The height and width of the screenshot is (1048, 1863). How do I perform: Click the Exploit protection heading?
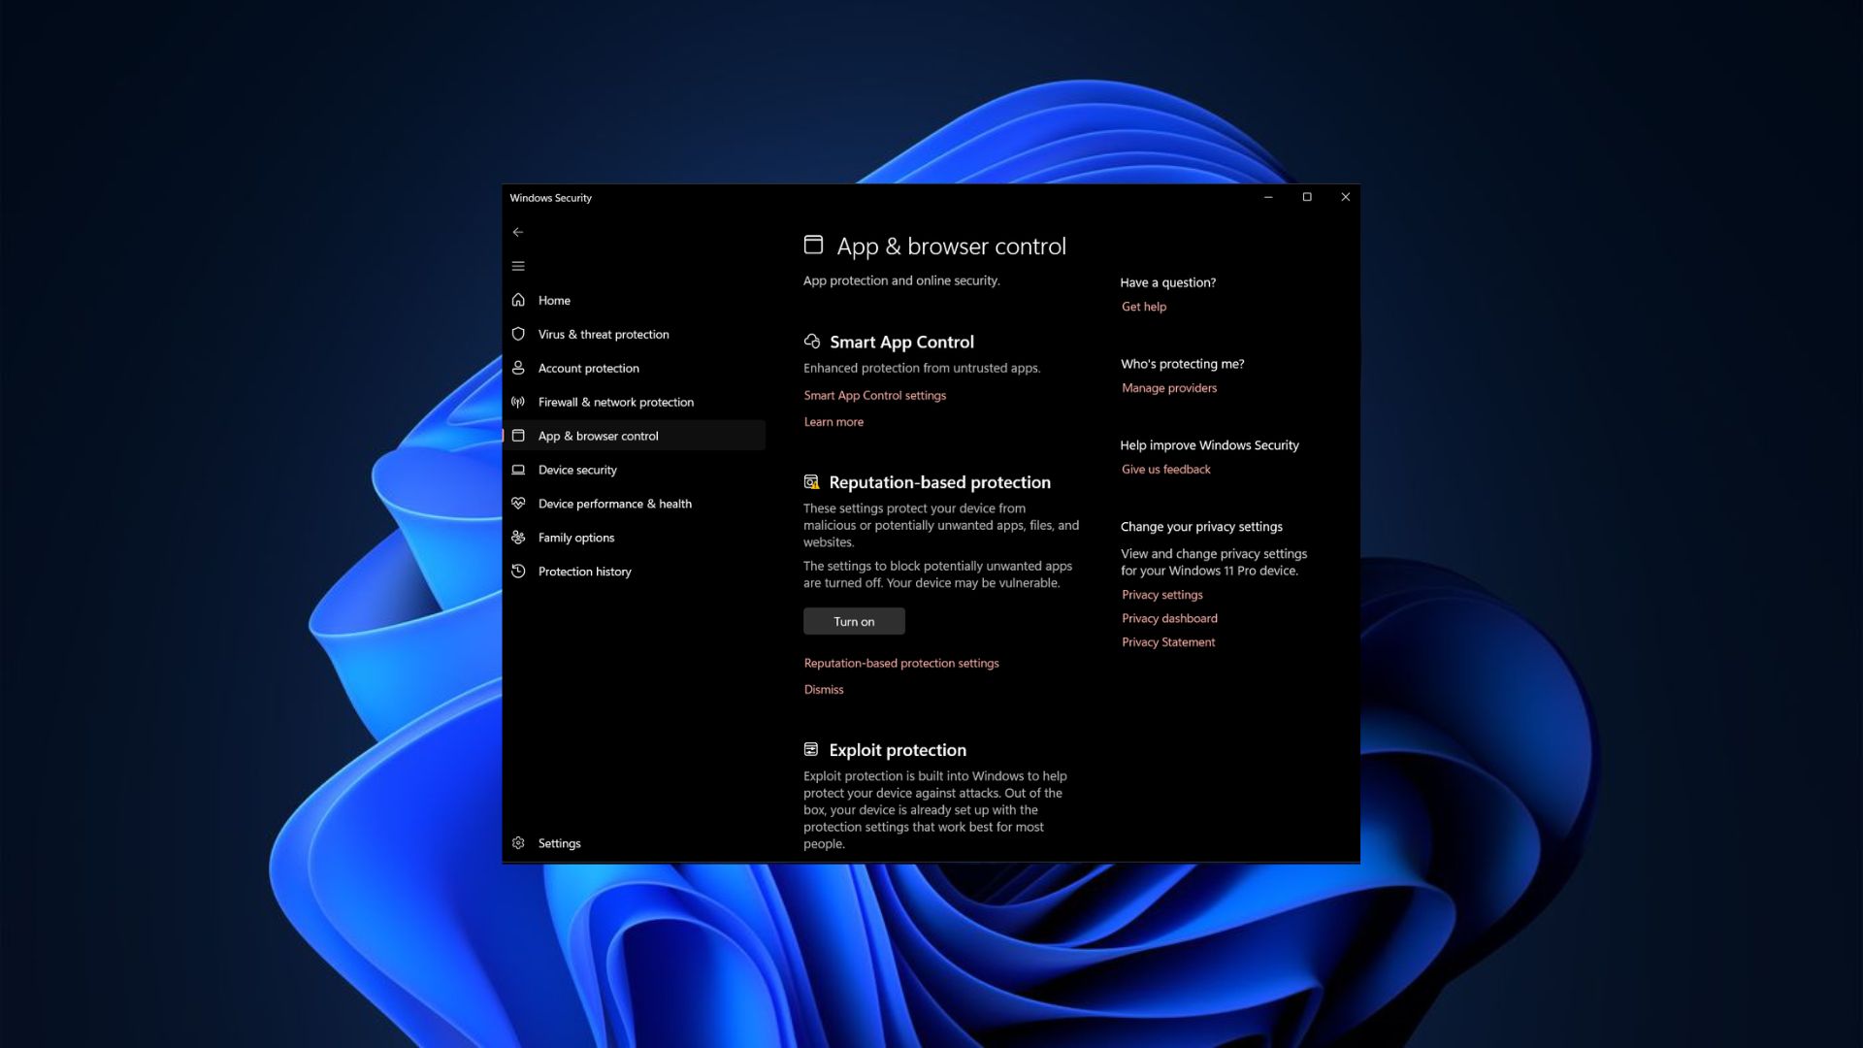pyautogui.click(x=898, y=750)
